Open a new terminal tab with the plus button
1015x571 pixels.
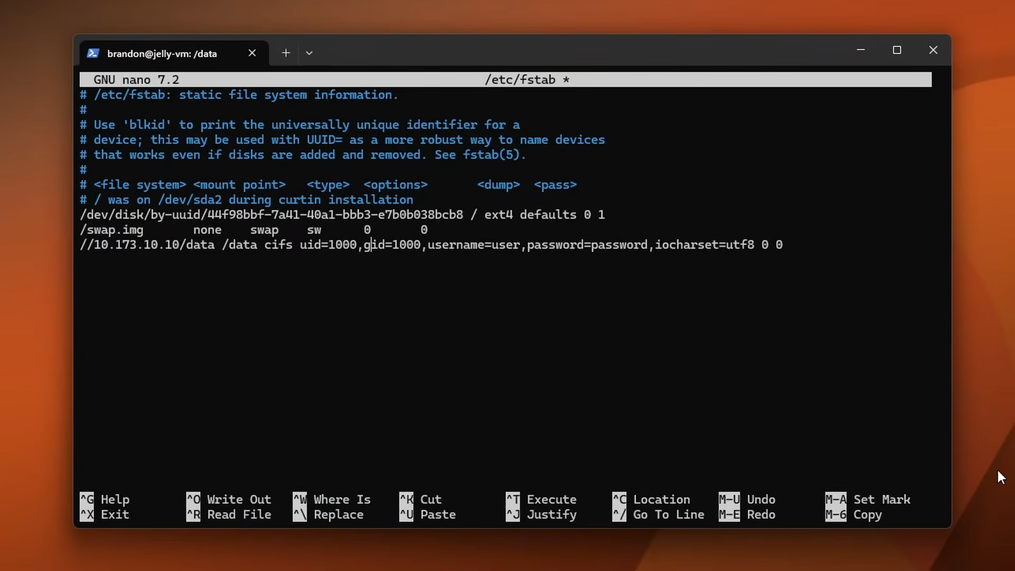tap(285, 53)
